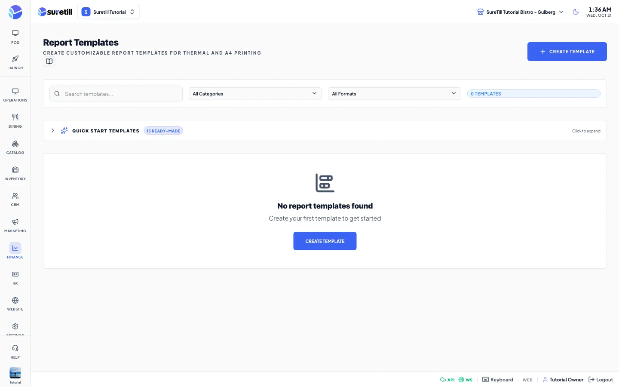Toggle dark mode moon icon
The image size is (619, 387).
coord(576,12)
